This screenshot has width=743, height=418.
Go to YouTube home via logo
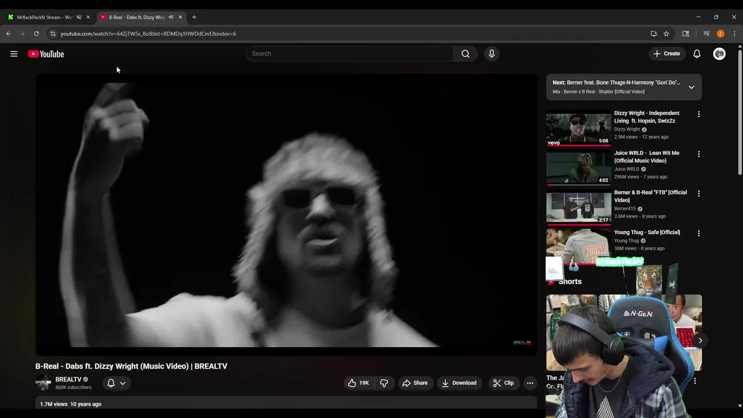[46, 54]
